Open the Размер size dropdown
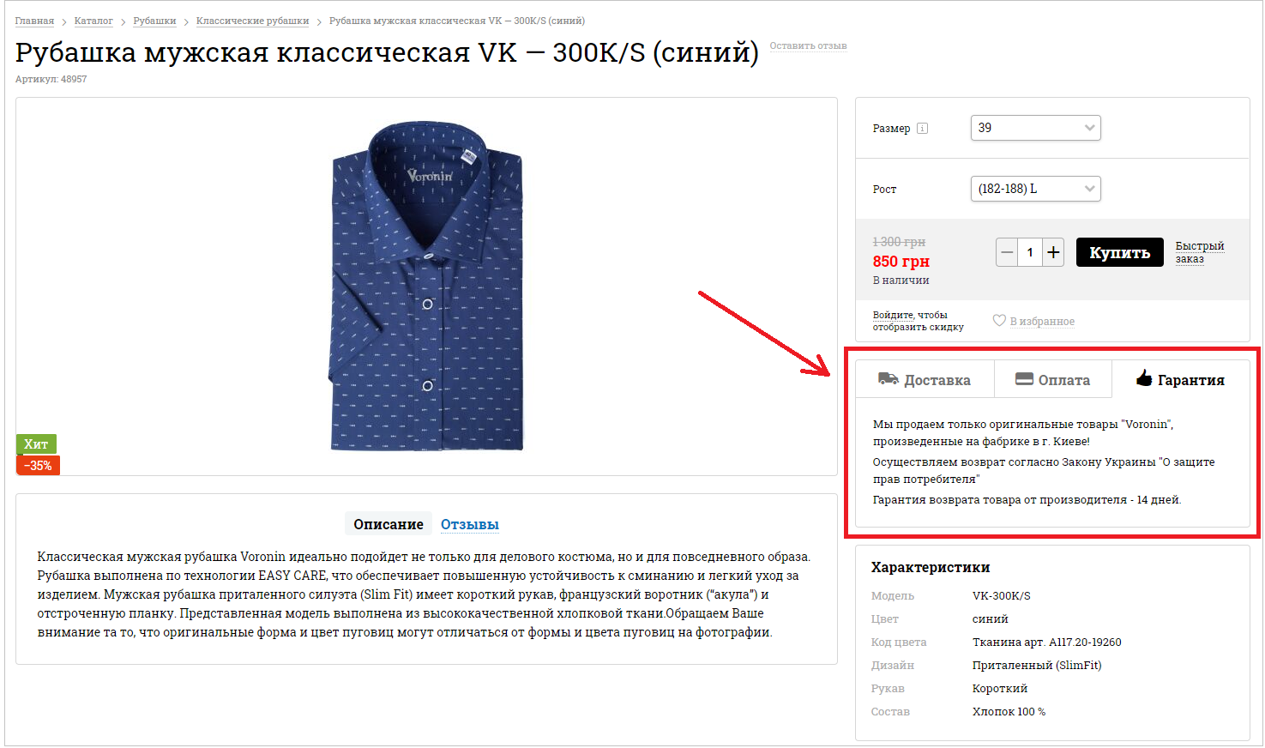Image resolution: width=1265 pixels, height=748 pixels. (x=1035, y=128)
